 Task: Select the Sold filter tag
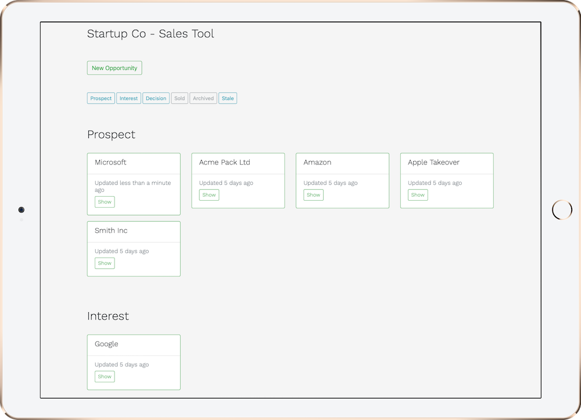[180, 98]
